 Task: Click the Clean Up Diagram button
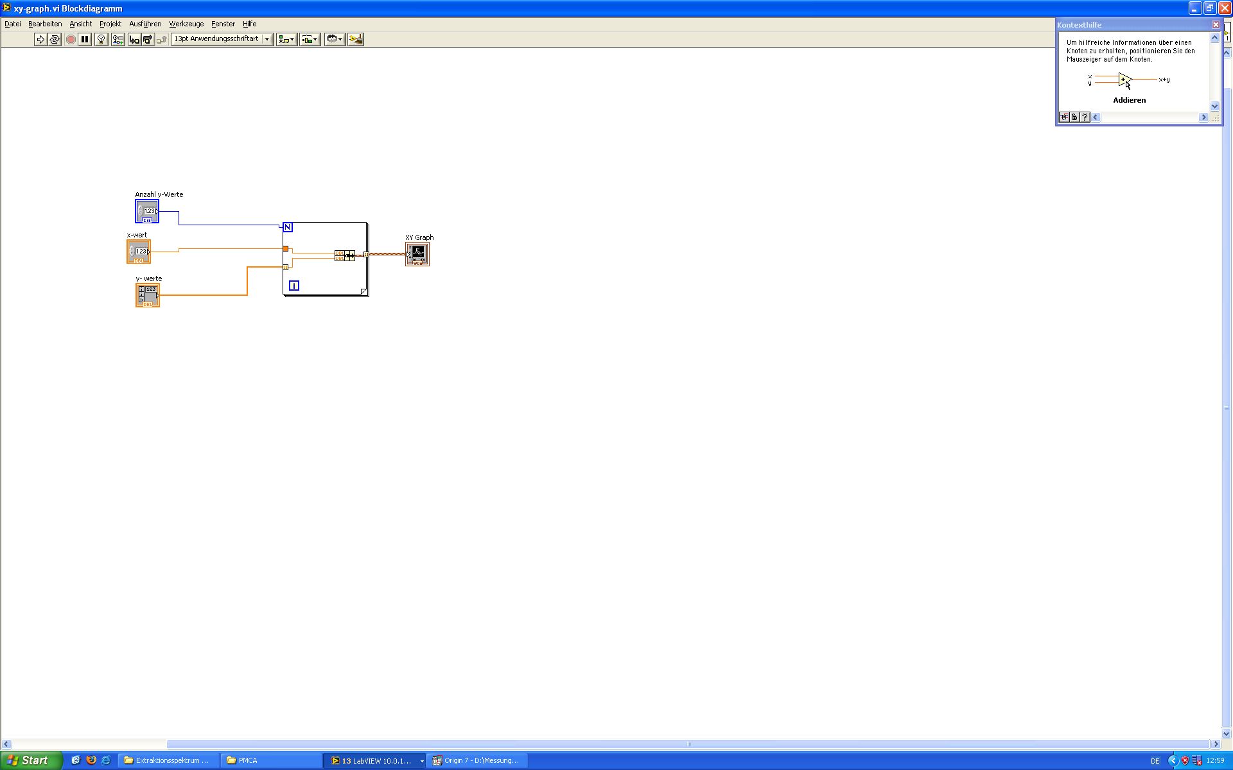355,40
